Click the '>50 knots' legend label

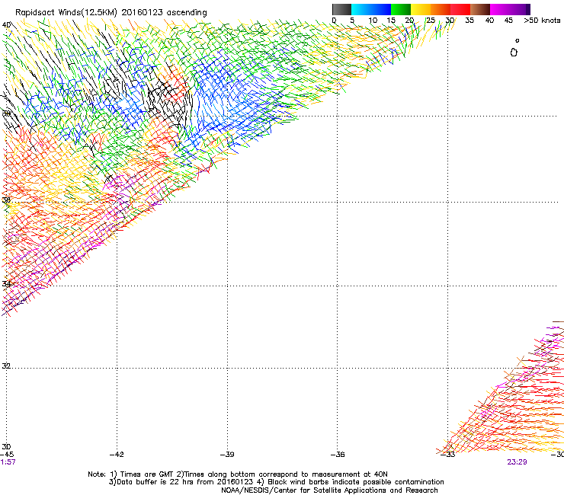click(x=542, y=21)
